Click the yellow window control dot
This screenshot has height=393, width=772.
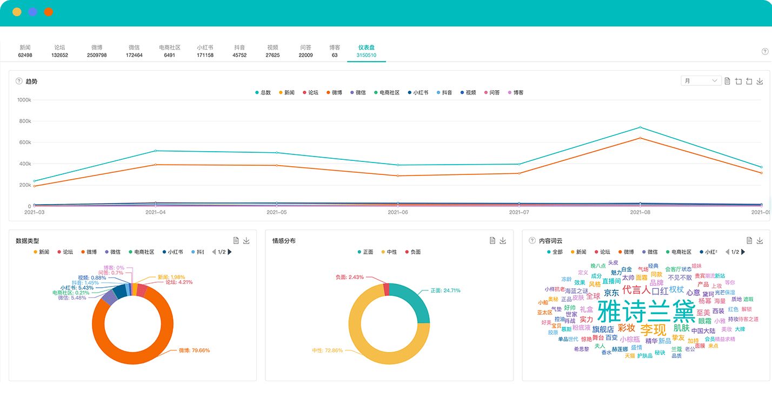tap(17, 11)
